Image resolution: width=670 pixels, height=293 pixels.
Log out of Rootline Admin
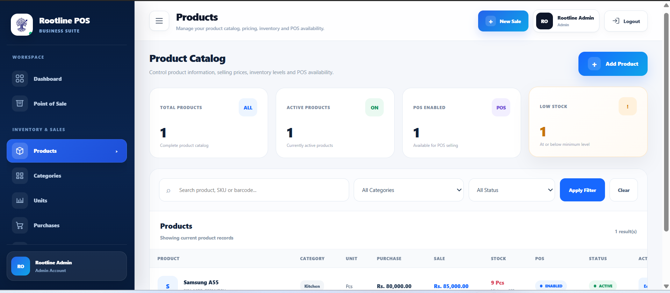[x=626, y=21]
